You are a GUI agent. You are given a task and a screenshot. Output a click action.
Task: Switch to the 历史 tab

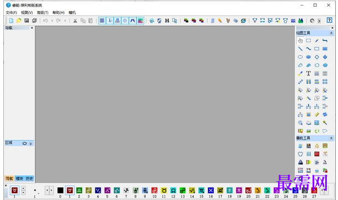coord(29,178)
